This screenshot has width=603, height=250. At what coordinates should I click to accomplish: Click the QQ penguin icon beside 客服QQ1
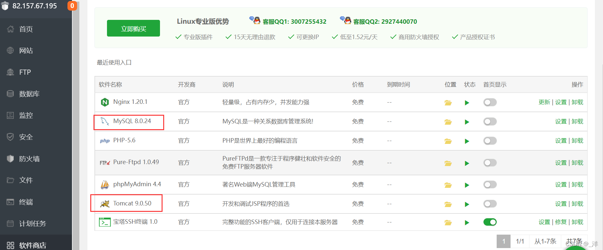[255, 20]
